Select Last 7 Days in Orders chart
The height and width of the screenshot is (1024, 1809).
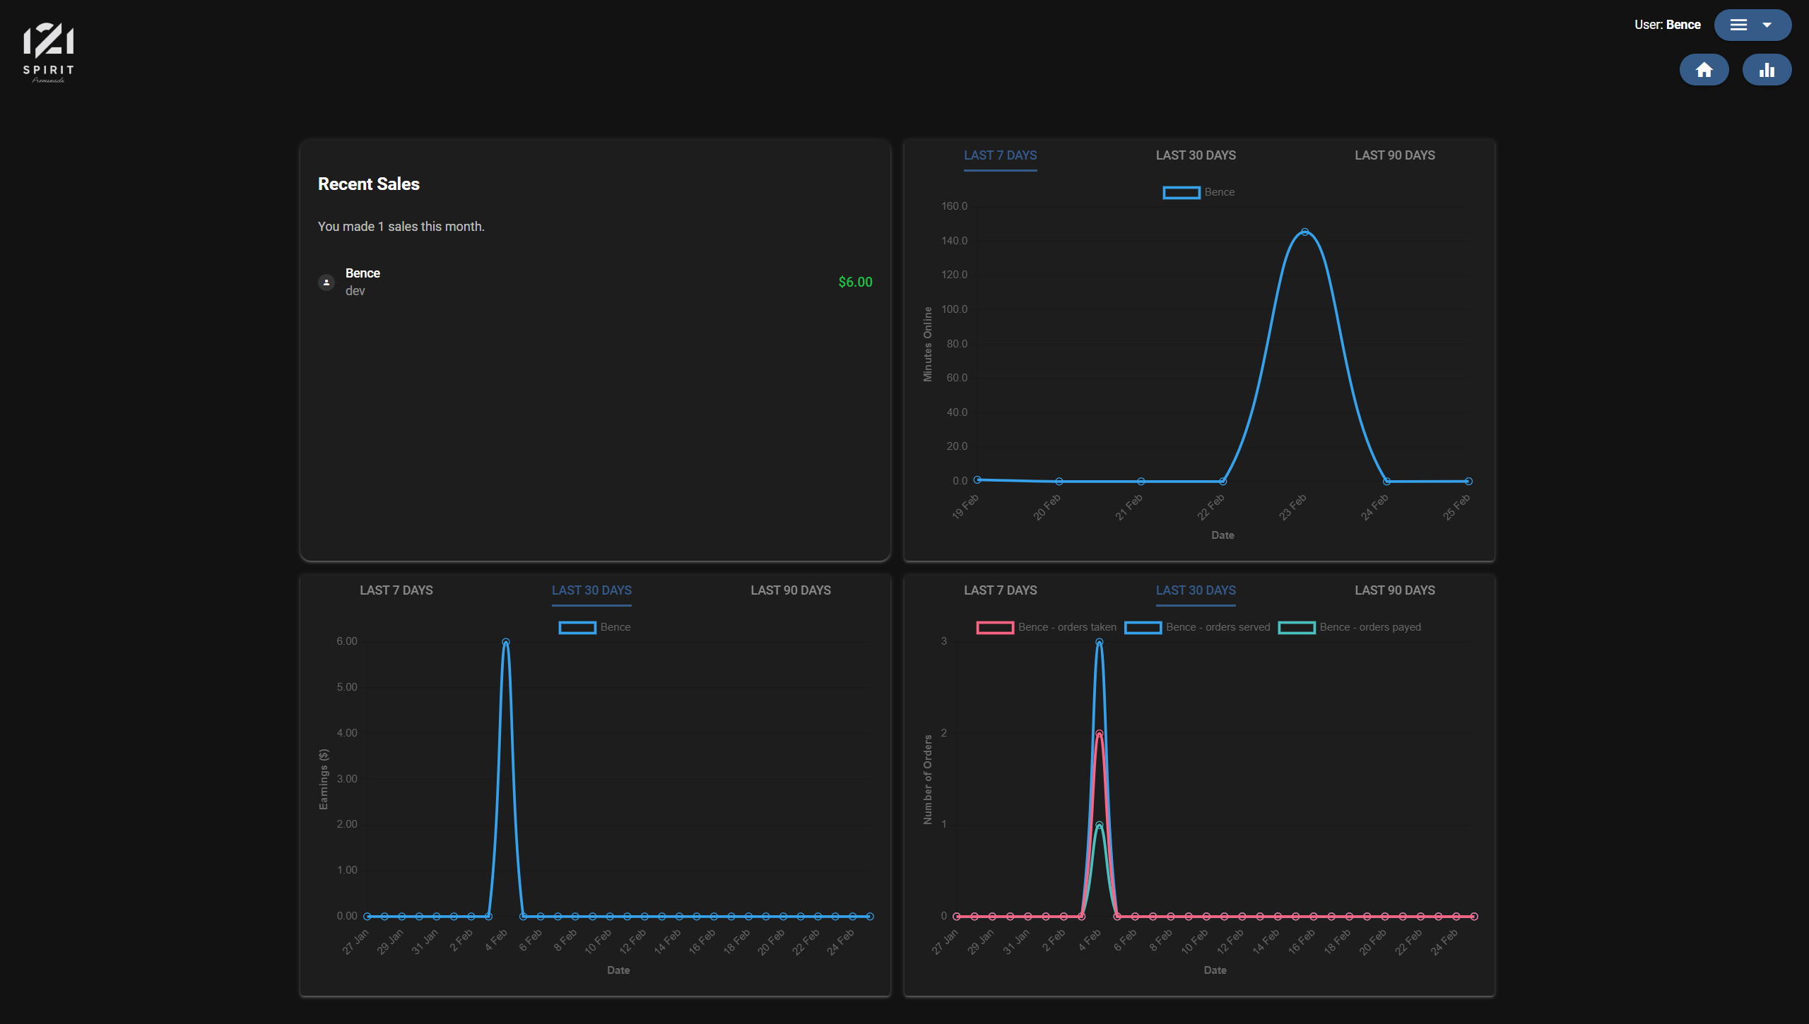click(1000, 590)
